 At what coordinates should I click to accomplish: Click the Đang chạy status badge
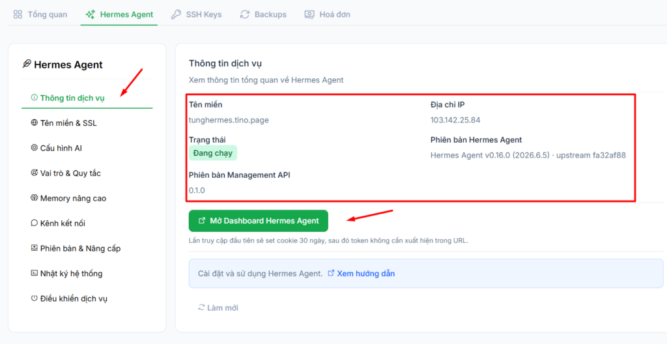click(213, 153)
